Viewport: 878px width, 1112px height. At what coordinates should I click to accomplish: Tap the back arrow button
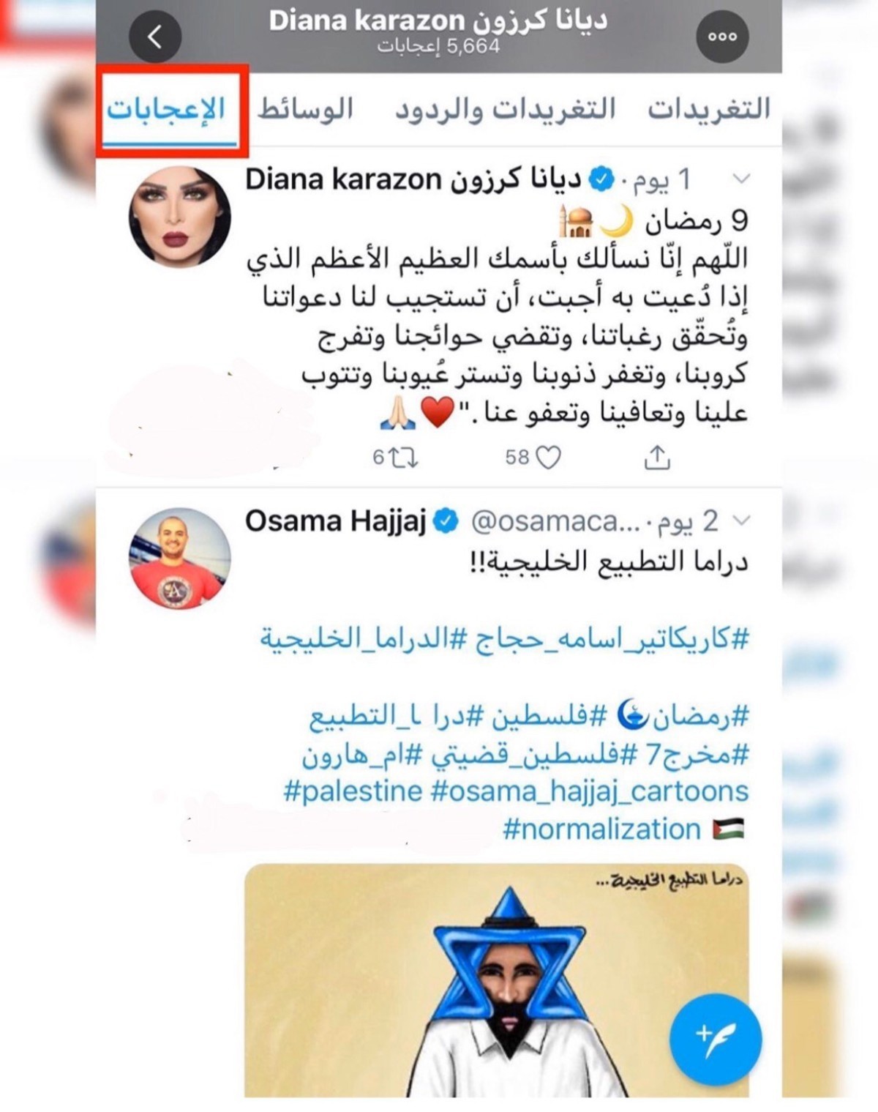click(x=155, y=37)
